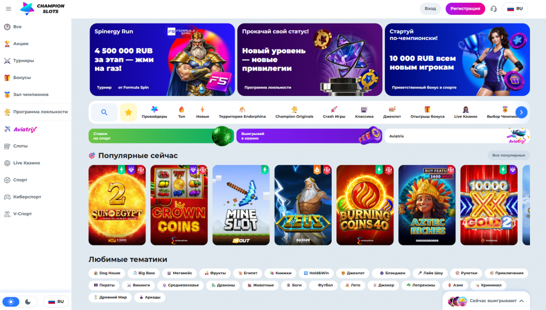Enable light theme with sun toggle
Viewport: 546px width, 310px height.
11,301
